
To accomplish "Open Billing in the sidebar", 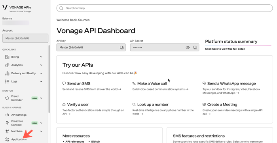I will click(x=15, y=57).
